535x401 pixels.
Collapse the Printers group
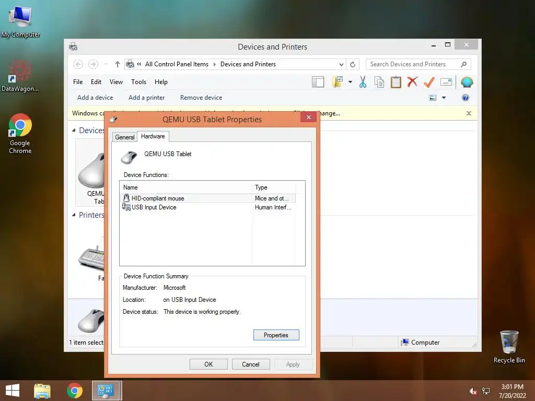point(74,215)
